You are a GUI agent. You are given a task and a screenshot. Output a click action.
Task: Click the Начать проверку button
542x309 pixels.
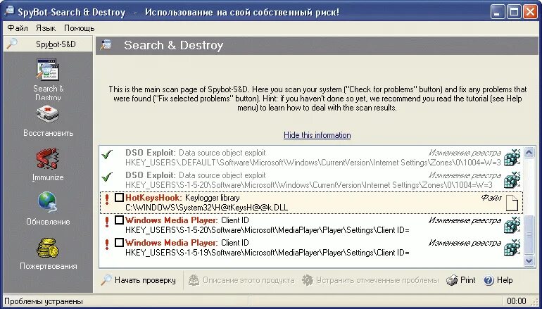pos(139,280)
